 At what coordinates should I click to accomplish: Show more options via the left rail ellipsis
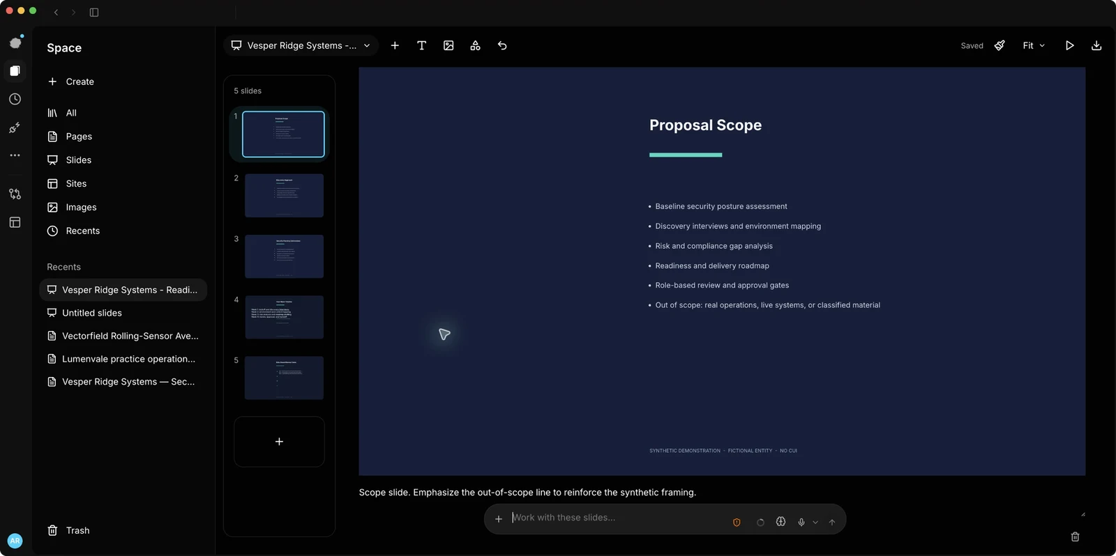click(15, 155)
